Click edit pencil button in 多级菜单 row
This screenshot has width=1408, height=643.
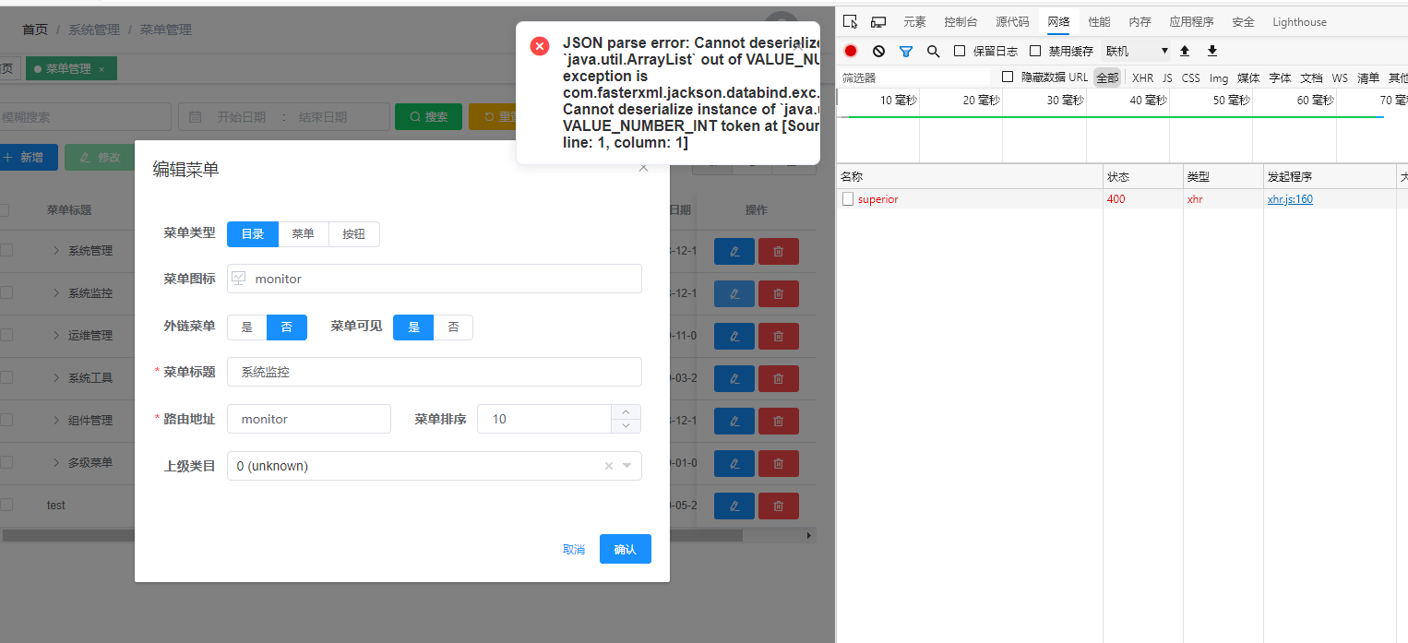(x=734, y=463)
